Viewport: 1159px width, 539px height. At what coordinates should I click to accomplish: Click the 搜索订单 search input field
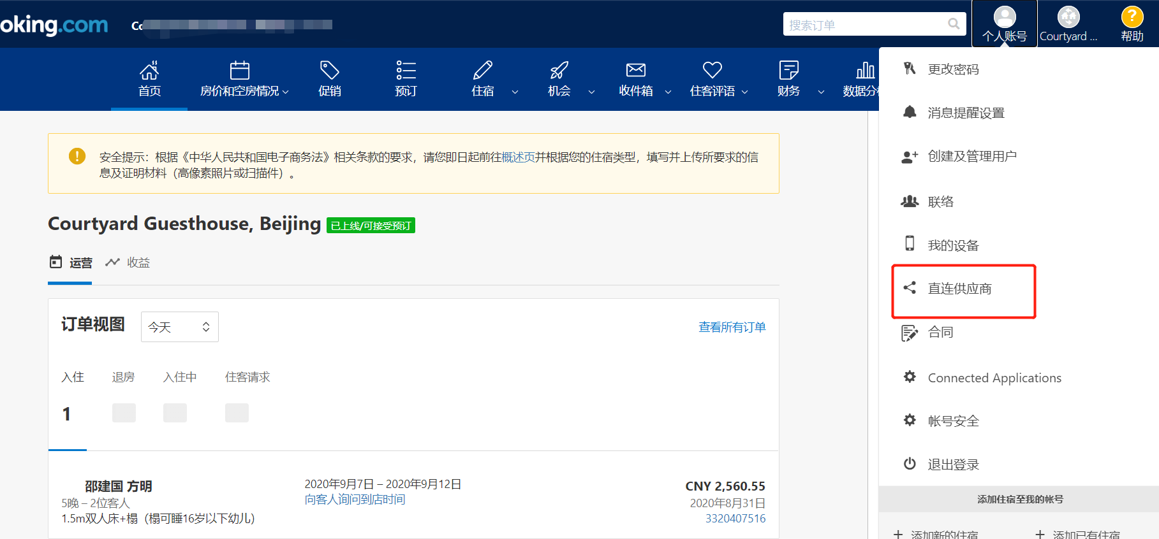[864, 25]
